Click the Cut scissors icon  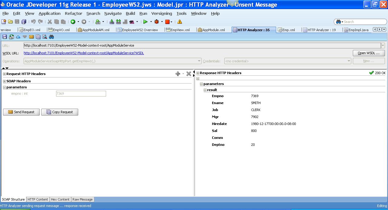tap(49, 21)
